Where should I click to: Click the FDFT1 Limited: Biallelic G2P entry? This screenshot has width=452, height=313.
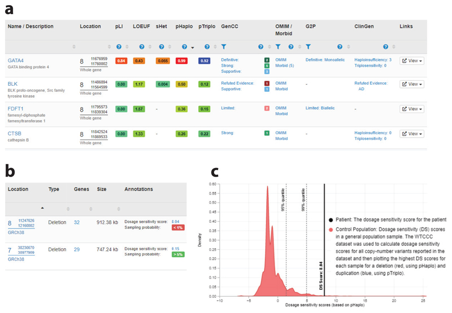[324, 108]
